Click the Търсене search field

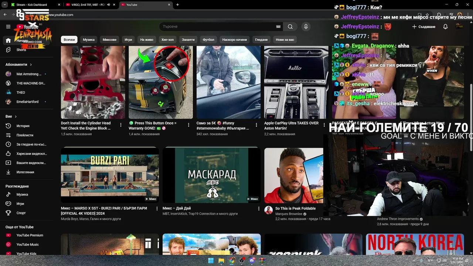pos(218,27)
